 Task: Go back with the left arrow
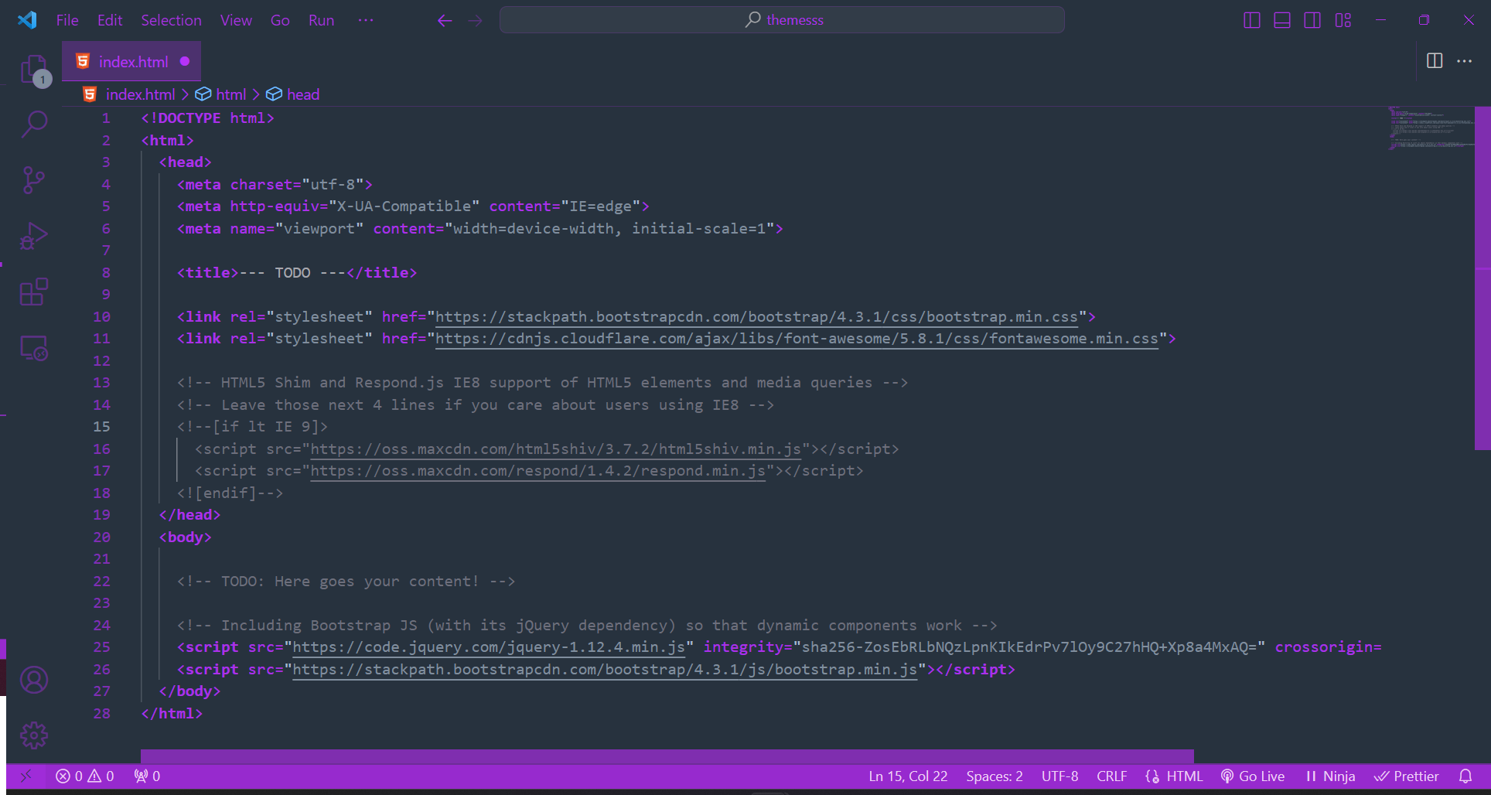445,20
